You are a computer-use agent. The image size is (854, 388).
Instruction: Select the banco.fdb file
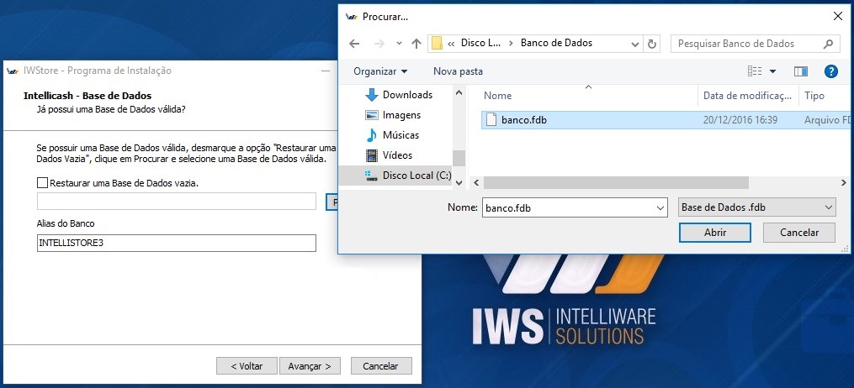666,120
